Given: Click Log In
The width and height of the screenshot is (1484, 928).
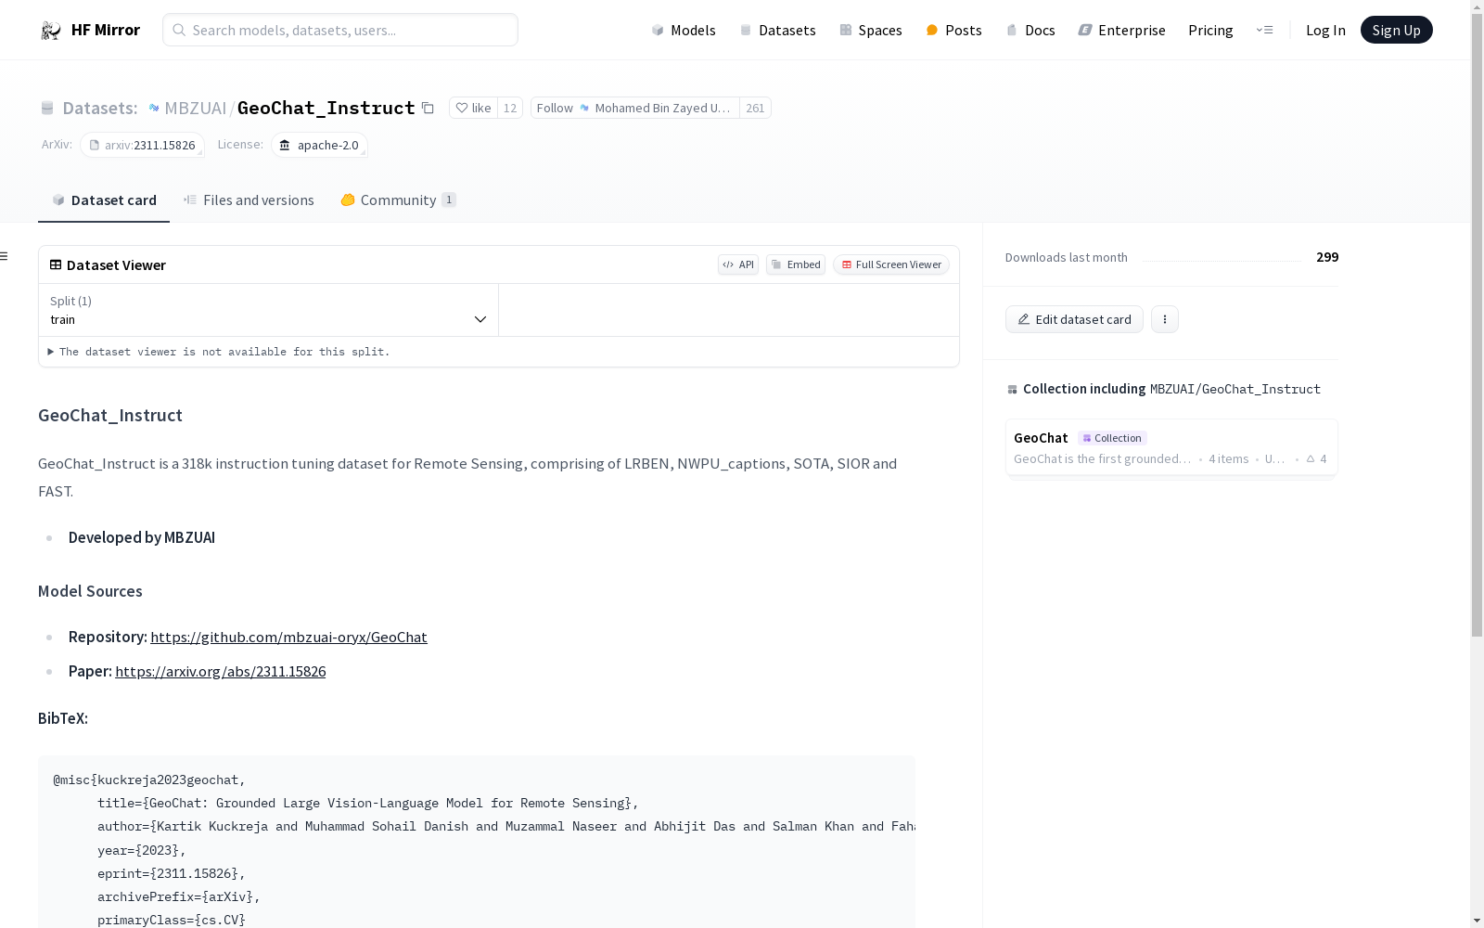Looking at the screenshot, I should tap(1325, 30).
